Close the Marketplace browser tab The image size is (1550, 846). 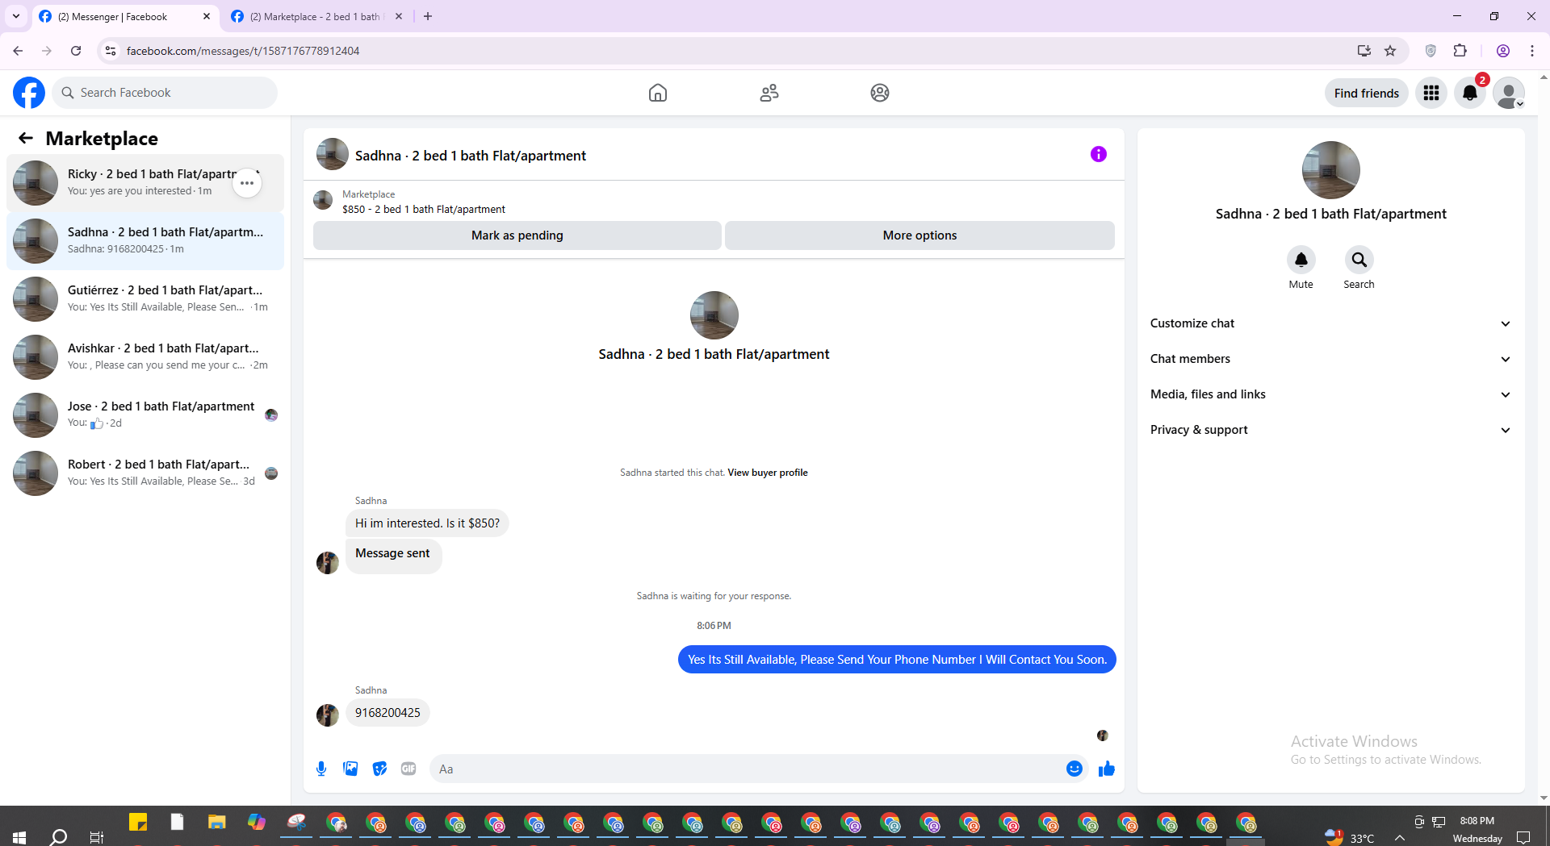point(399,16)
